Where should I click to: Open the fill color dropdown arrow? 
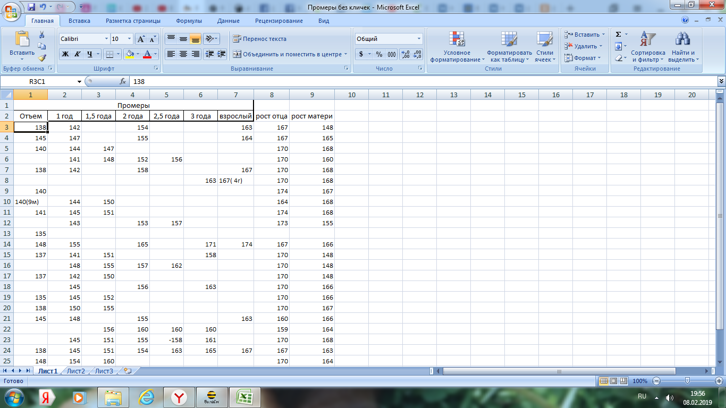pyautogui.click(x=138, y=54)
